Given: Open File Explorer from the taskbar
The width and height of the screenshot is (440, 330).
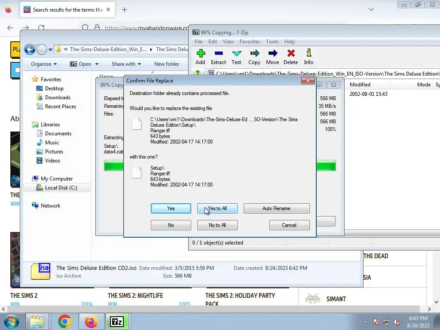Looking at the screenshot, I should pyautogui.click(x=37, y=321).
